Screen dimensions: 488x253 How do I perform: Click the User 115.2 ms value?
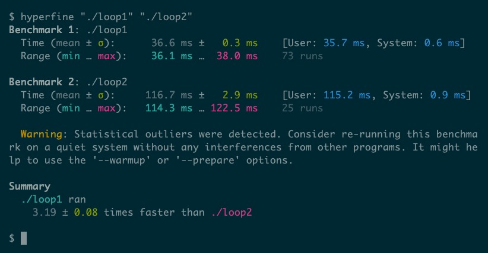pos(347,95)
